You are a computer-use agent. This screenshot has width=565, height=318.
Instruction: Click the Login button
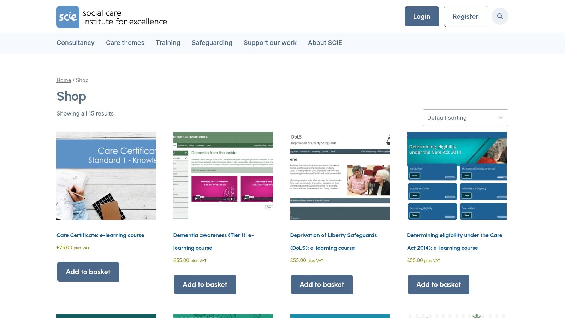[421, 16]
